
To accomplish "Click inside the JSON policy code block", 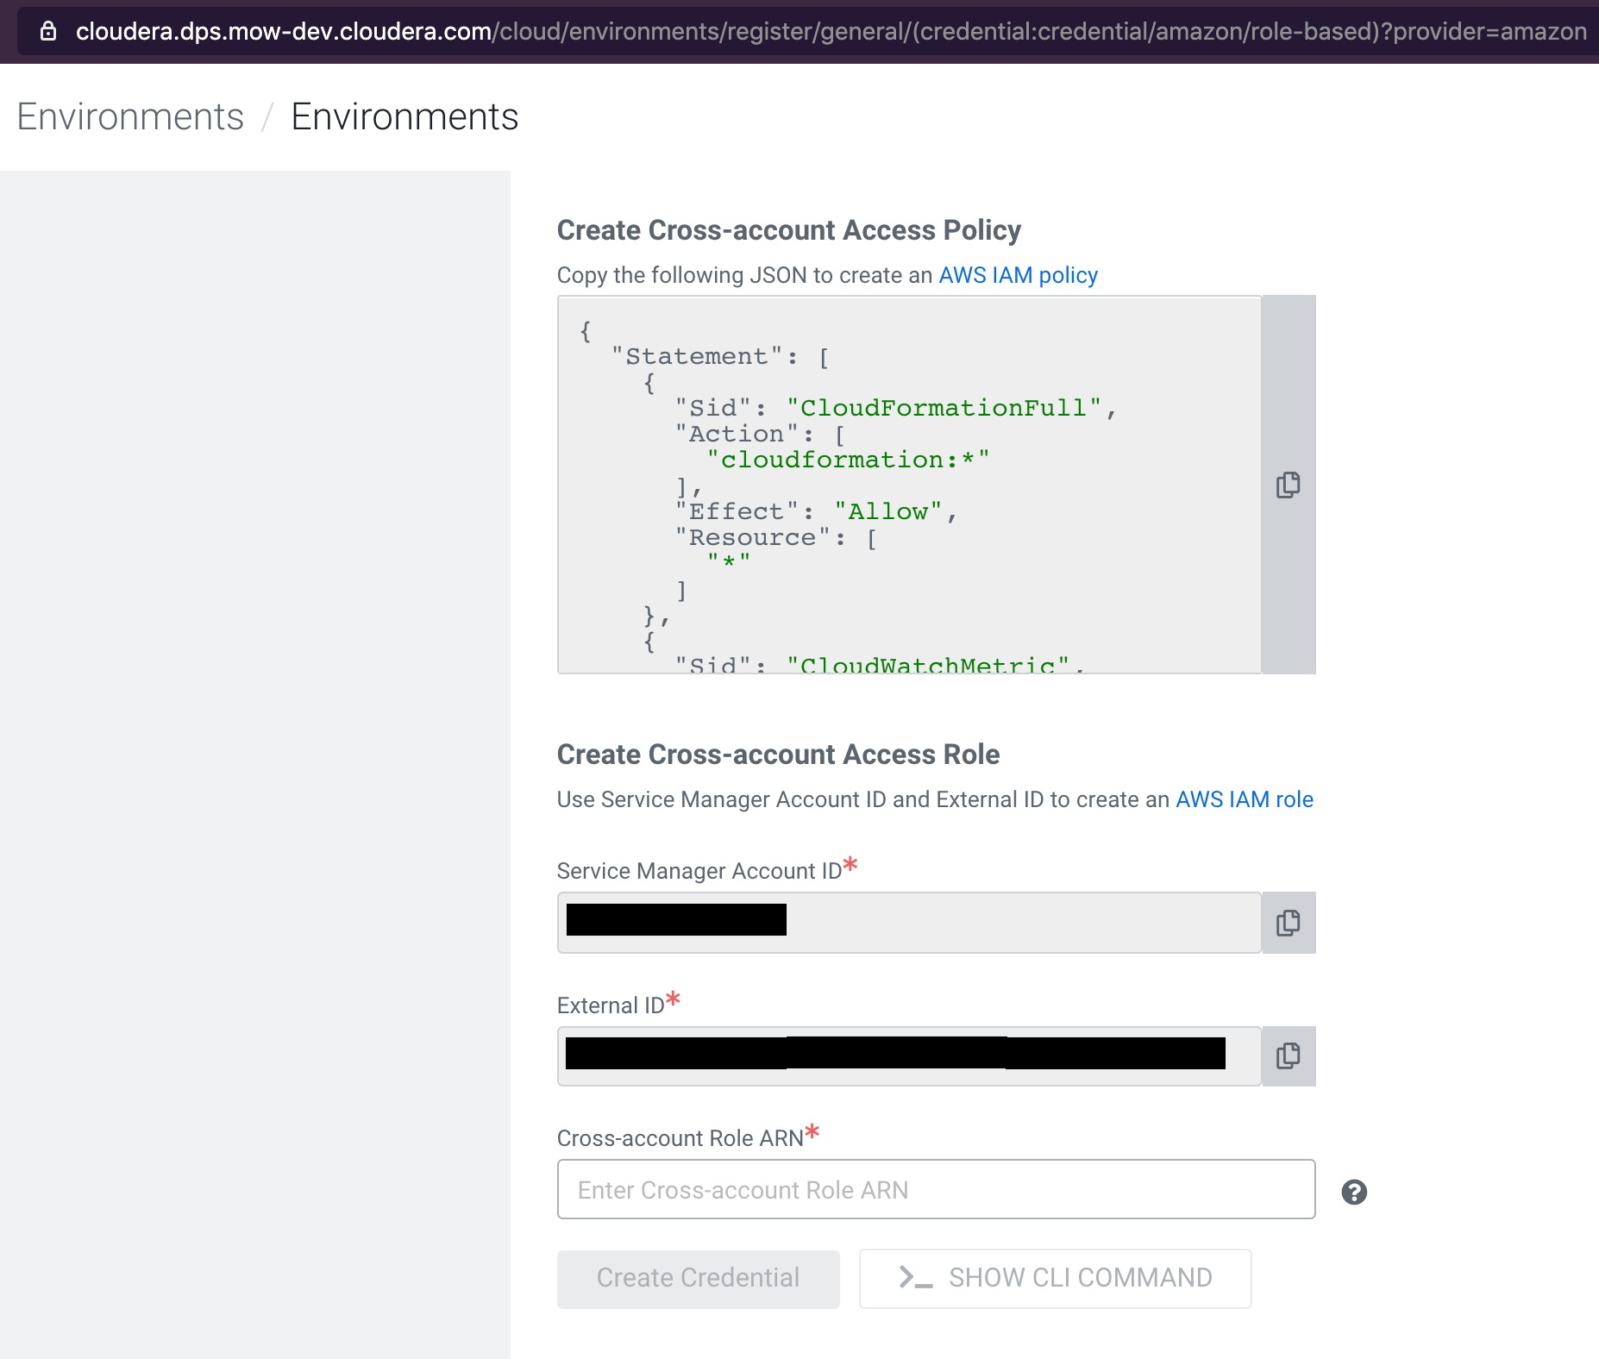I will [909, 485].
